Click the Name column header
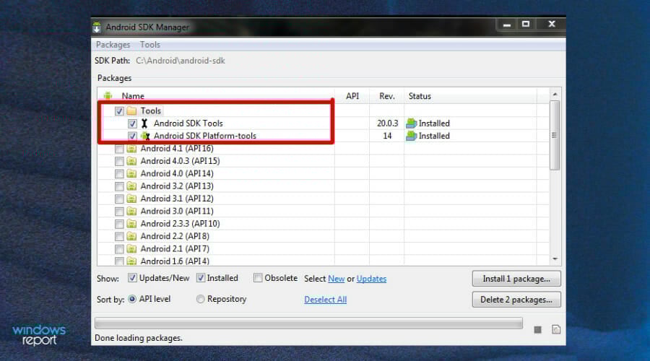The image size is (650, 361). 133,96
